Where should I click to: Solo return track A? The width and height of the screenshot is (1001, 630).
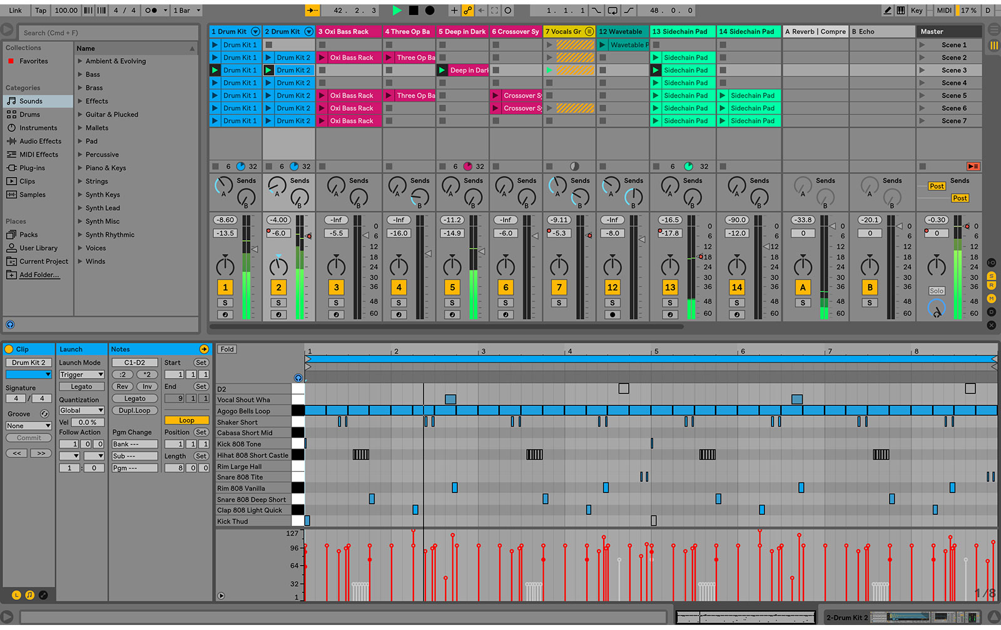pos(803,303)
